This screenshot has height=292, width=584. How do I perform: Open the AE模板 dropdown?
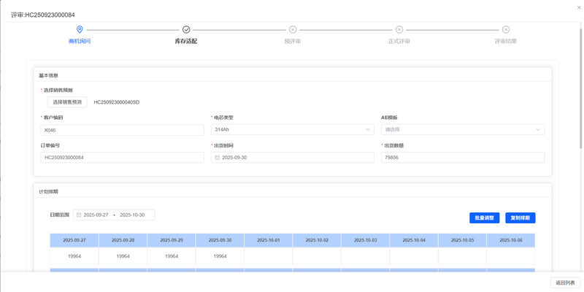(463, 130)
